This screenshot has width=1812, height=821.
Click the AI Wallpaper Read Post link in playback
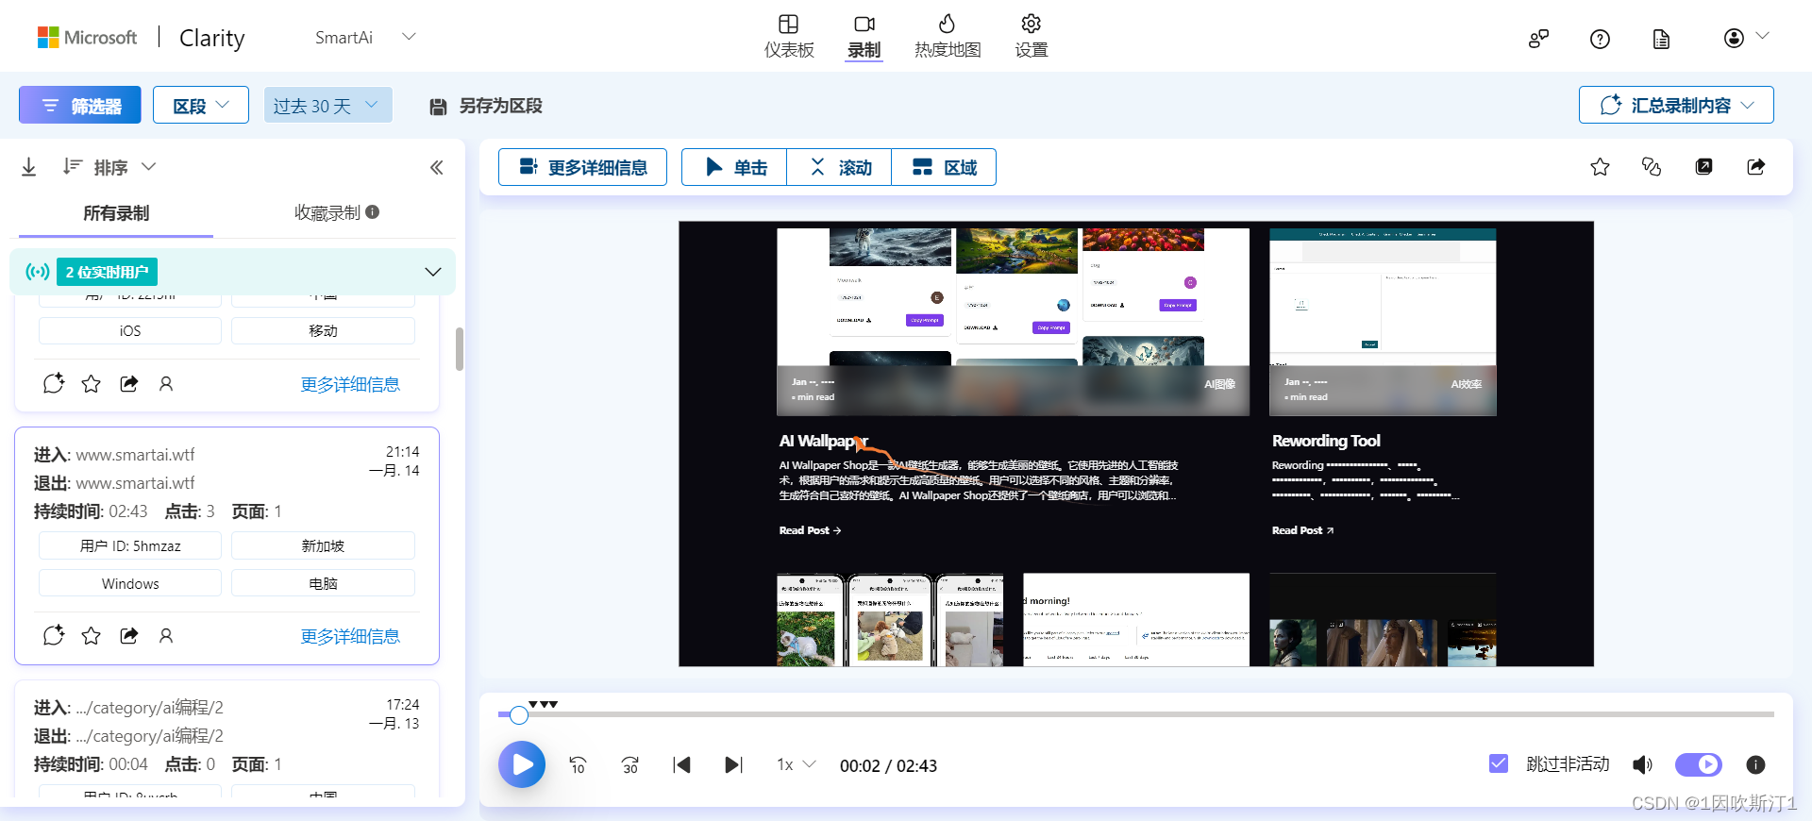tap(810, 530)
